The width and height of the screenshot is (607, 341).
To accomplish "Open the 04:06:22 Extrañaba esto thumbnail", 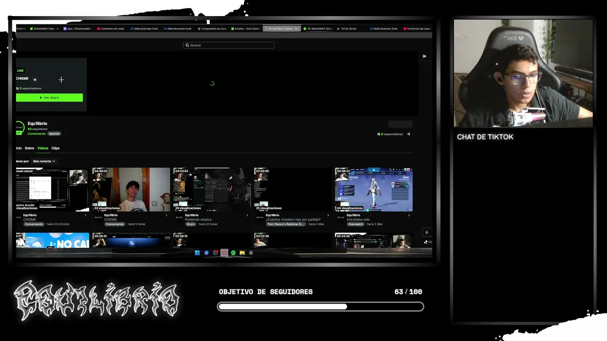I will coord(374,189).
